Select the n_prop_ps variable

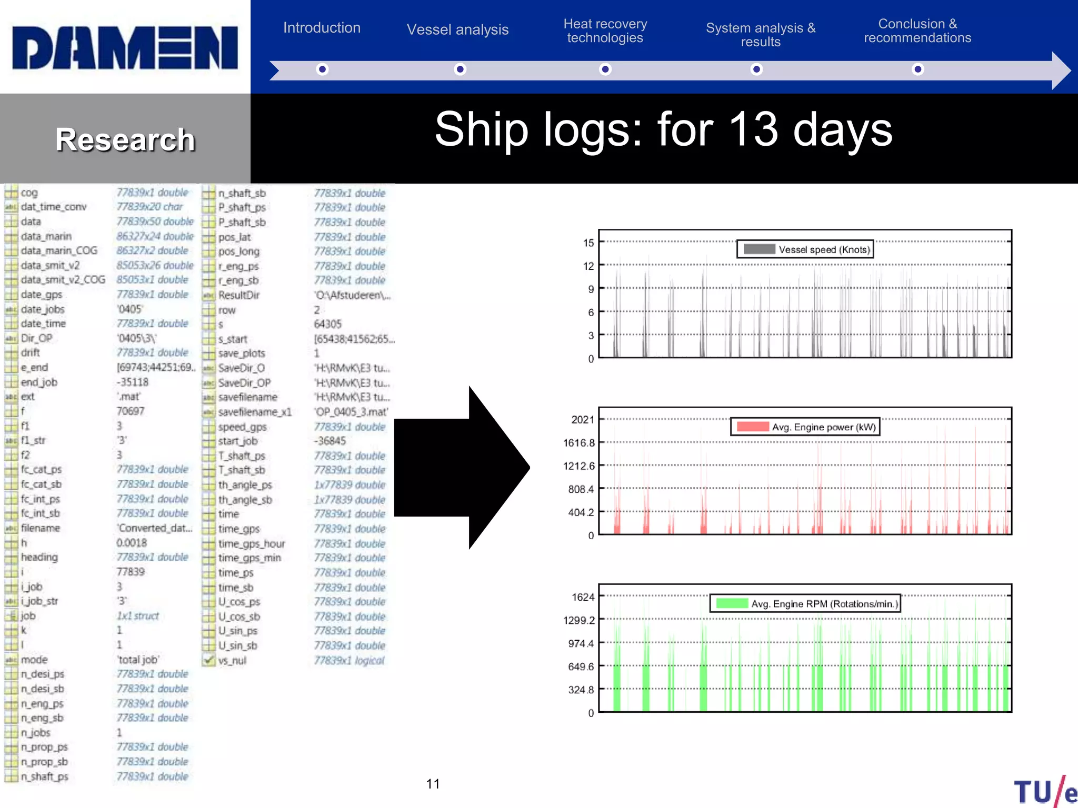coord(44,747)
